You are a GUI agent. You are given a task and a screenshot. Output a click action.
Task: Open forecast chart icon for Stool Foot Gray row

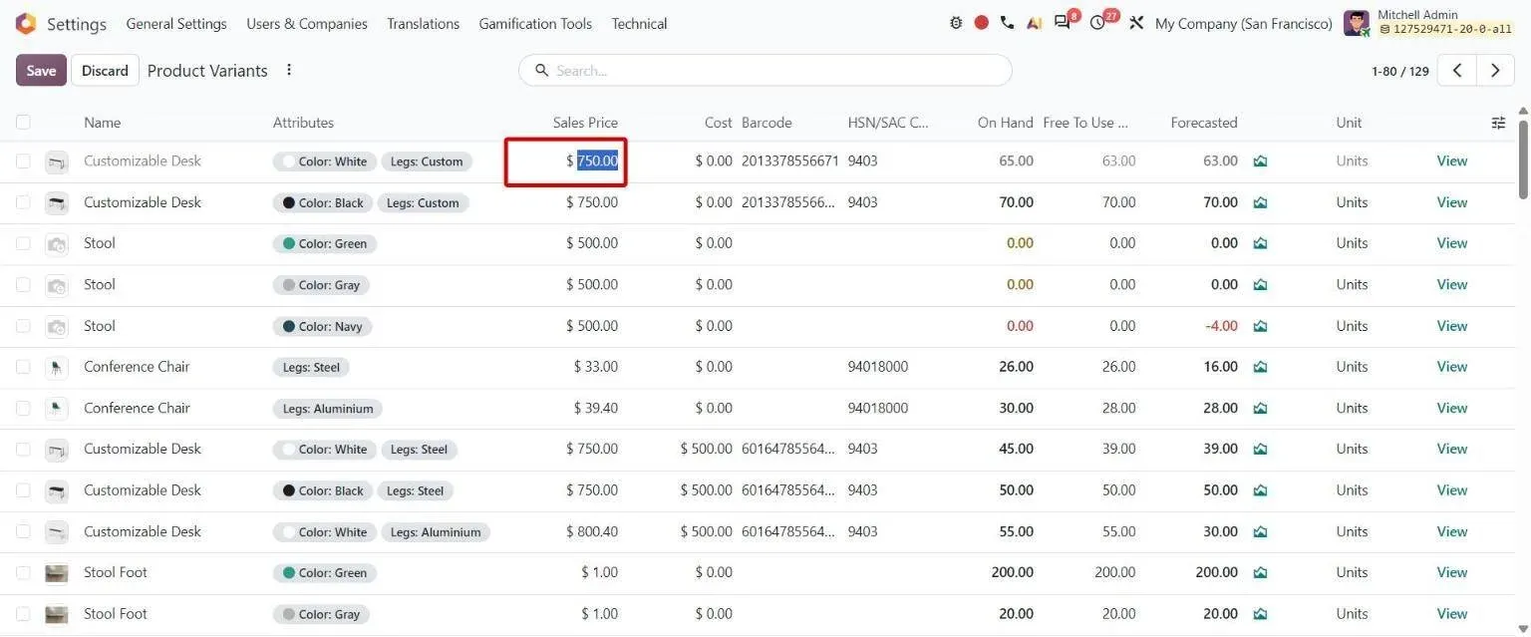pos(1260,614)
